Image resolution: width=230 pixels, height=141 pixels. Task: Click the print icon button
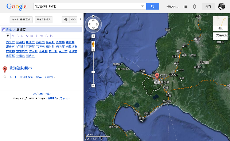(66, 20)
